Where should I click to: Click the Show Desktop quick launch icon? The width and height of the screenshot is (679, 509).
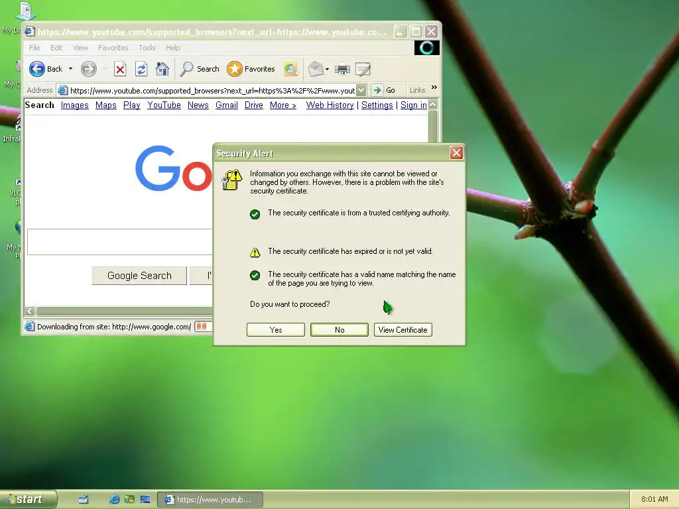[x=83, y=500]
